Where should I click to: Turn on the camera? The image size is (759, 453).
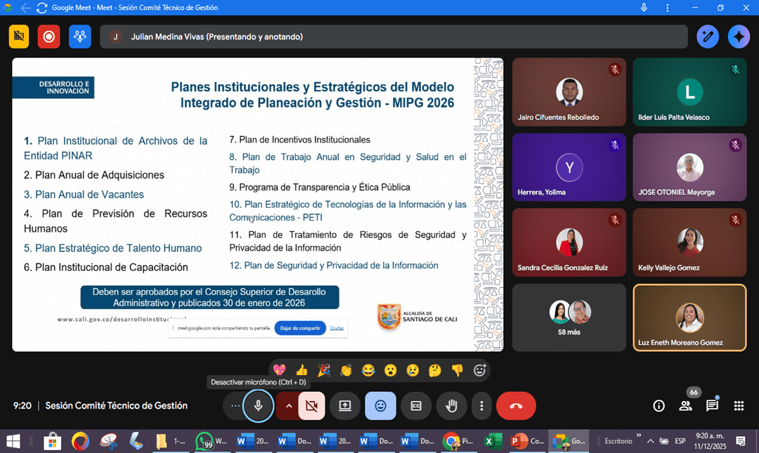(x=311, y=406)
